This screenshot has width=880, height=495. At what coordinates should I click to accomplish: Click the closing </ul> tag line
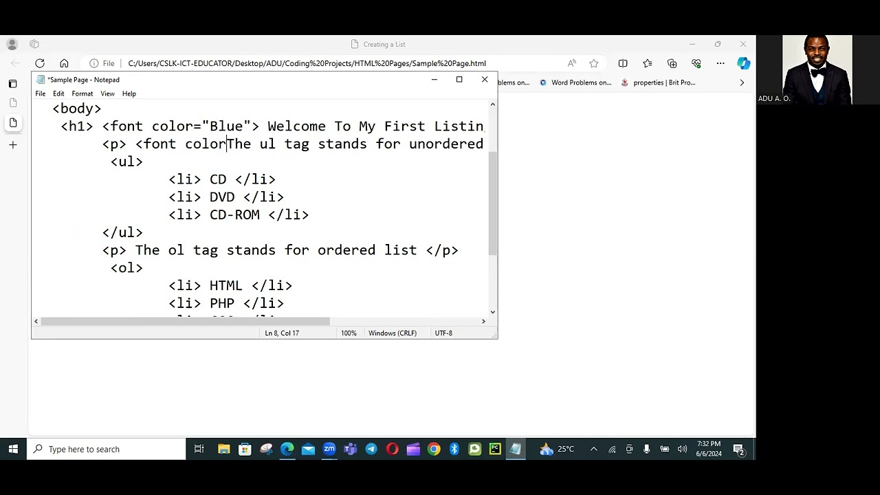coord(122,232)
